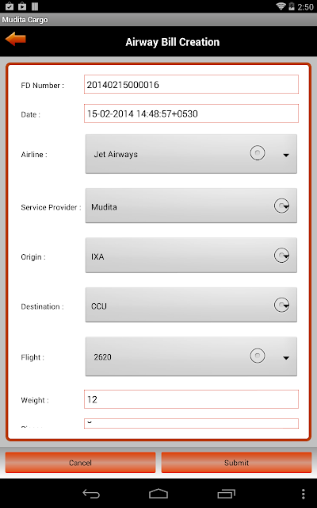Select the Date input field

coord(191,114)
